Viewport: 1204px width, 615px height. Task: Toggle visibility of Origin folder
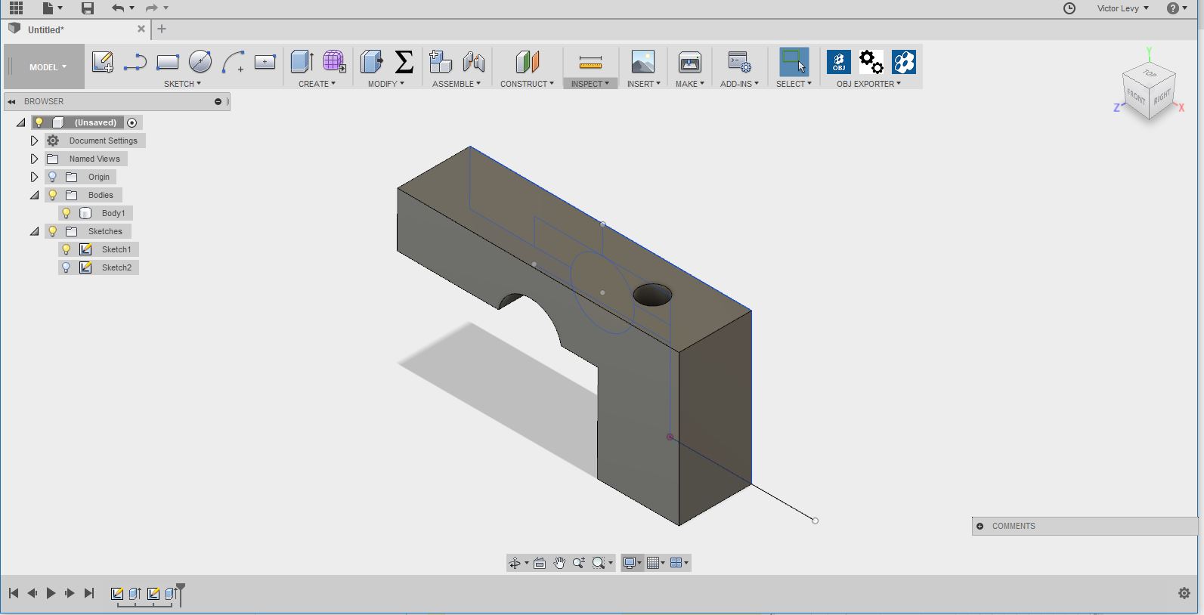tap(52, 177)
